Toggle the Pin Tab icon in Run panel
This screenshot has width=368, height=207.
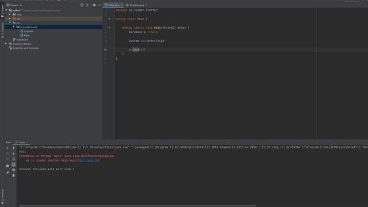coord(7,172)
